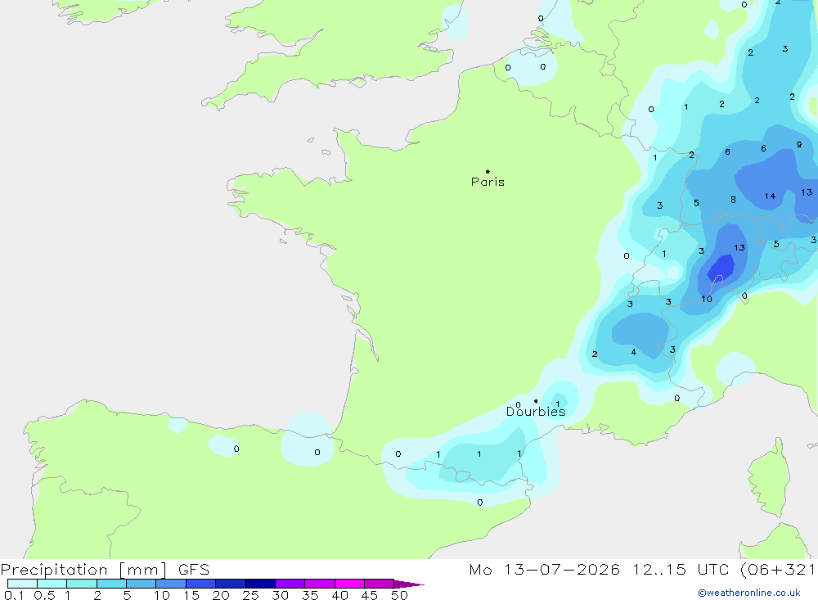The image size is (818, 600).
Task: Select the legend swatch between 40 and 45
Action: (x=349, y=584)
